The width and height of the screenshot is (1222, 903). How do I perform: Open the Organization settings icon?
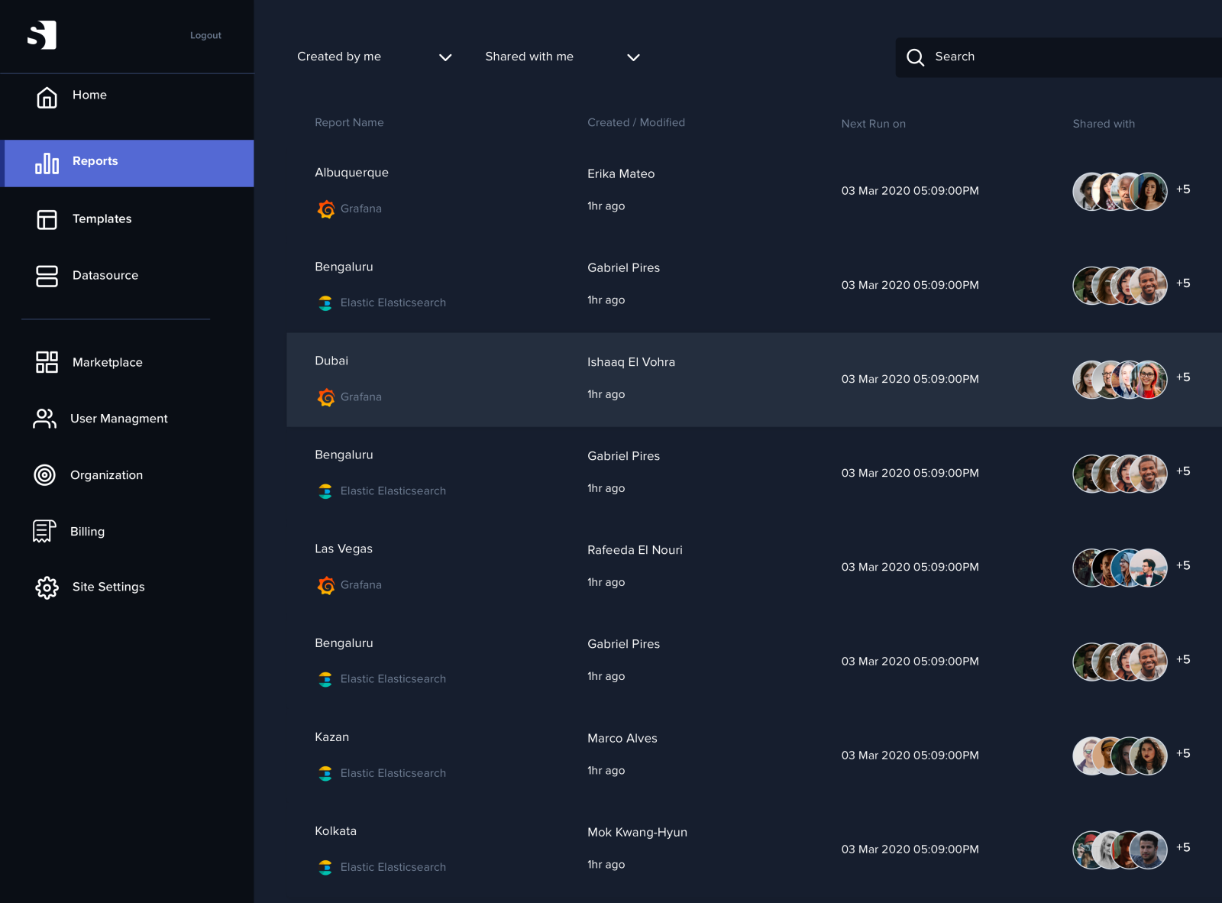click(x=44, y=475)
